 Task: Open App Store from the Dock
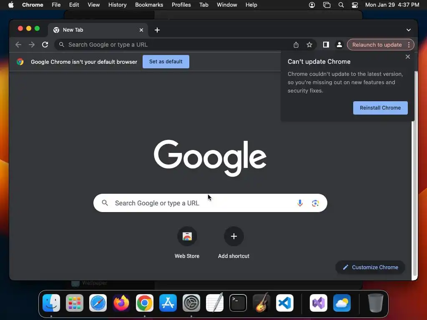pos(168,303)
